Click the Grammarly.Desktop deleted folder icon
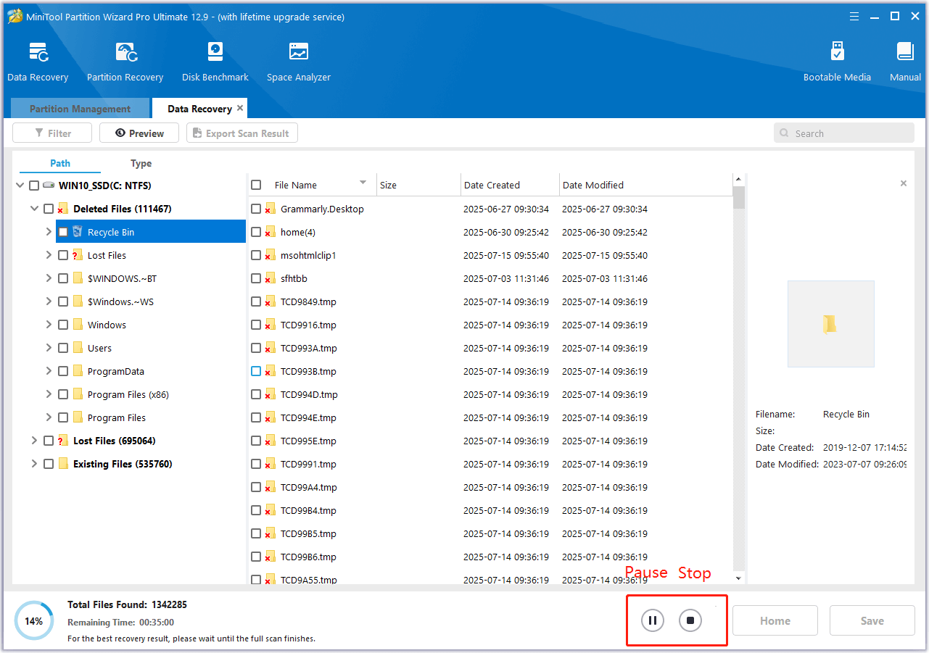Screen dimensions: 929x653 coord(271,209)
